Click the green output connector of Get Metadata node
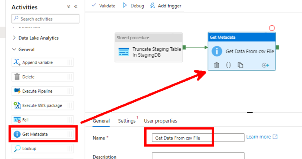This screenshot has width=302, height=159. click(x=277, y=47)
